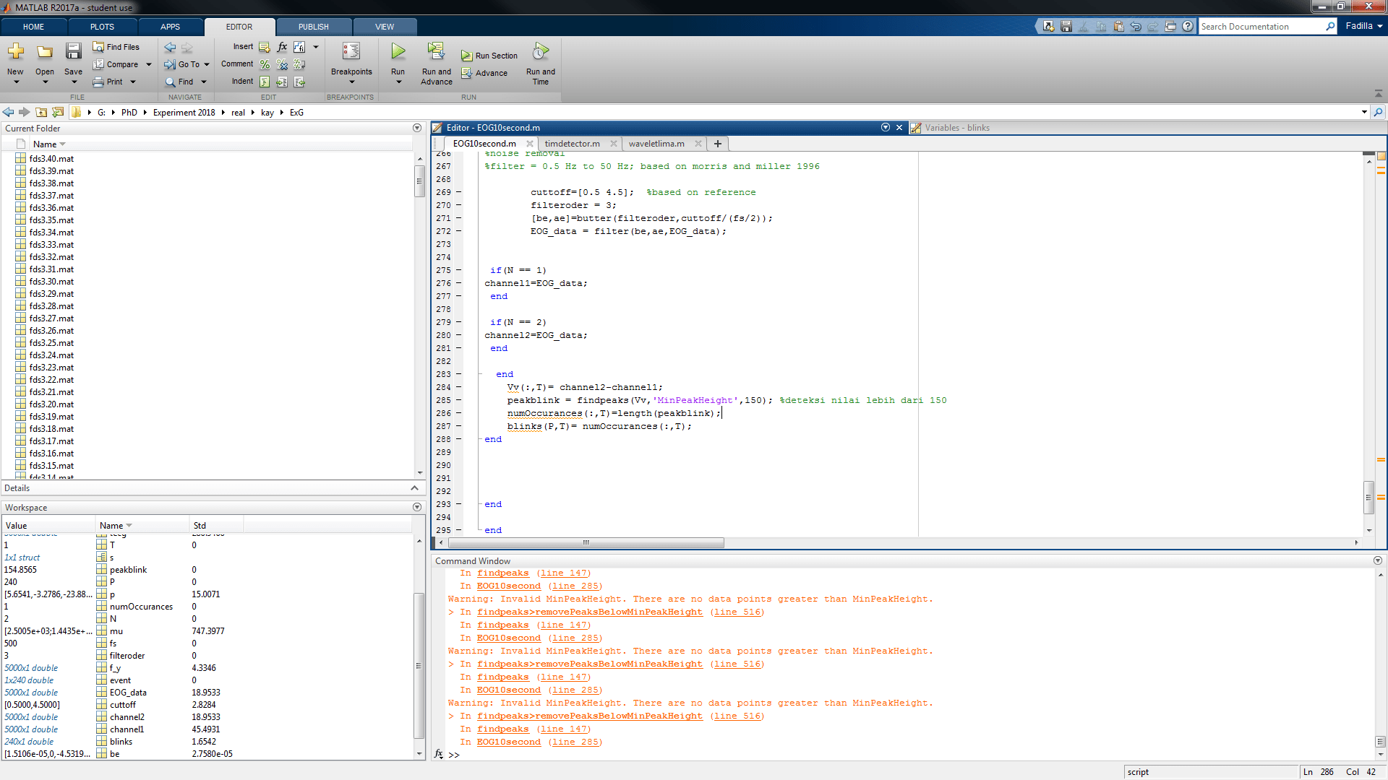The width and height of the screenshot is (1388, 780).
Task: Open the findpeaks line 147 link
Action: point(563,573)
